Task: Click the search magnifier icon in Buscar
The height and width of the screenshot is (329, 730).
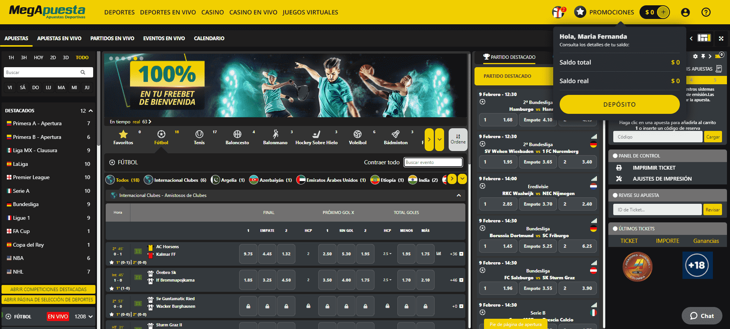Action: 83,72
